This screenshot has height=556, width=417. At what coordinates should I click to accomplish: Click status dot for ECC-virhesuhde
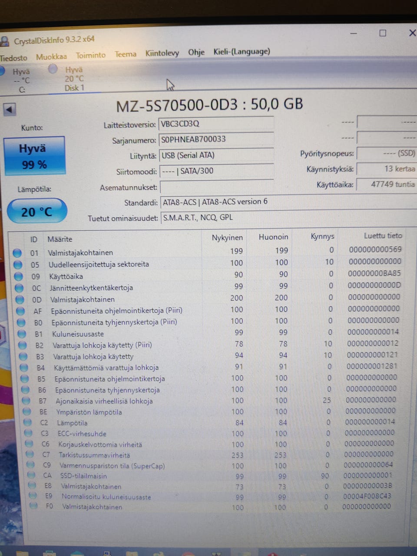coord(29,433)
